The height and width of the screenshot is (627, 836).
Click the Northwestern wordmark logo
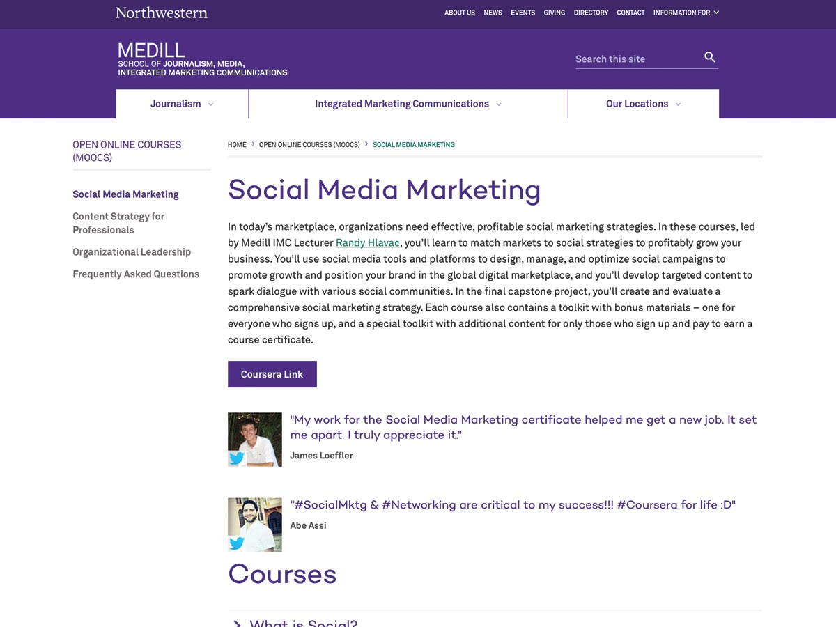coord(161,12)
